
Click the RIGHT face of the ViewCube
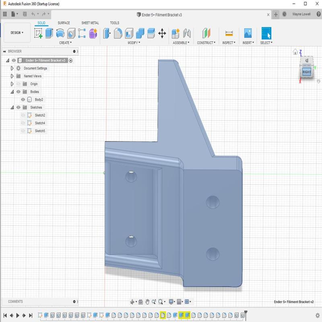pyautogui.click(x=306, y=72)
